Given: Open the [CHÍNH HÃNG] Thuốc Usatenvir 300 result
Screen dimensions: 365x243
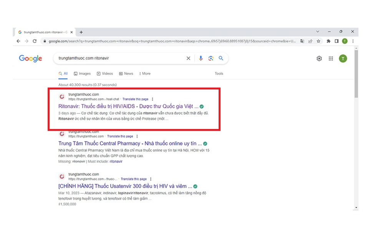Looking at the screenshot, I should tap(125, 186).
